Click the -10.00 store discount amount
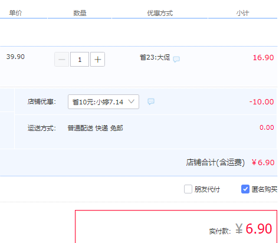 pyautogui.click(x=261, y=102)
